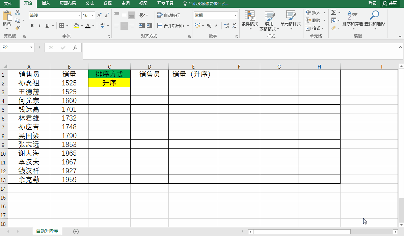Open the phonetic guide wén icon
Viewport: 404px width, 236px height.
[x=102, y=26]
